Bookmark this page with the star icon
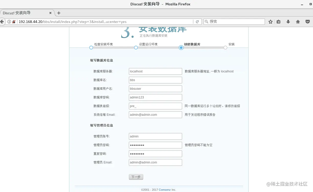The height and width of the screenshot is (192, 313). pyautogui.click(x=270, y=22)
